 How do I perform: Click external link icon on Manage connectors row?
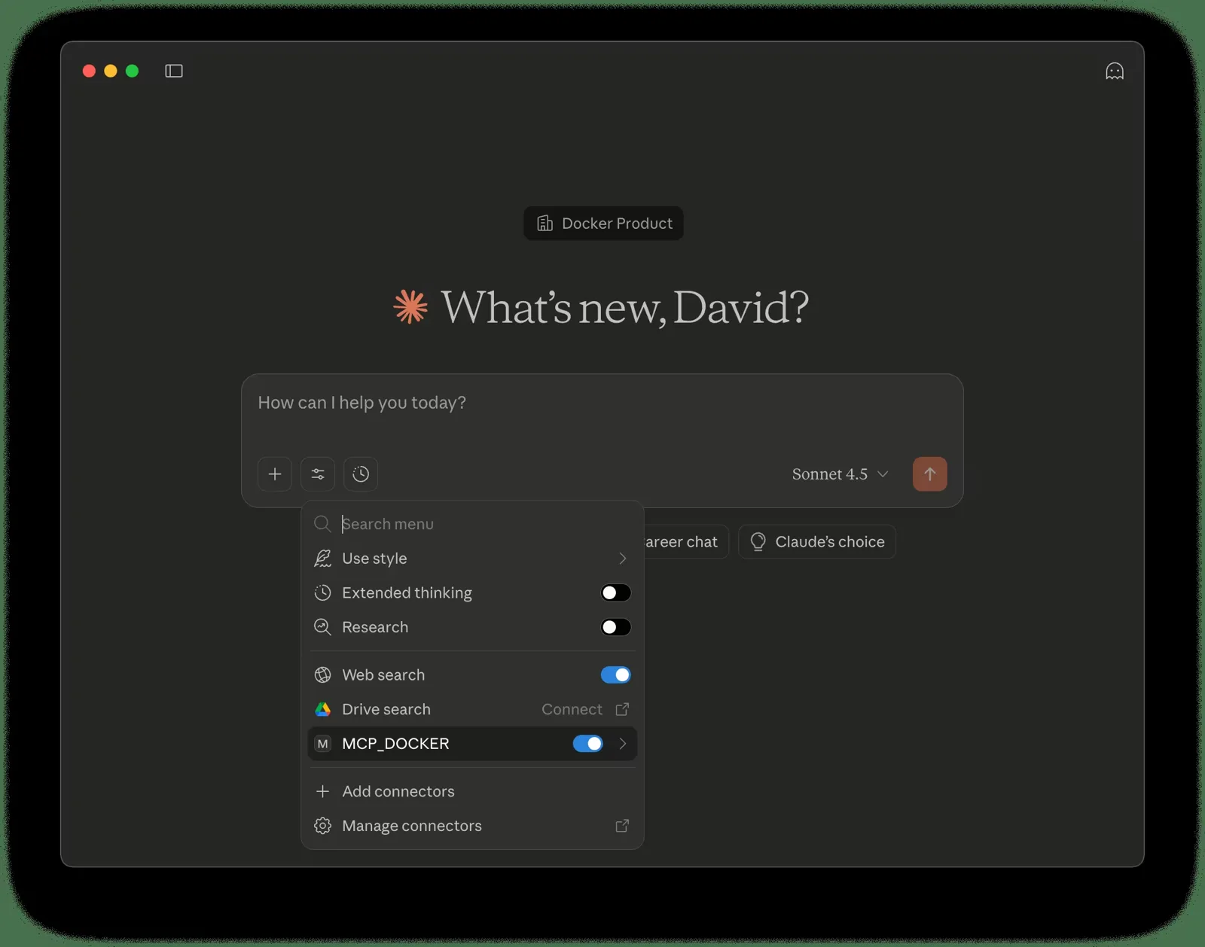pyautogui.click(x=622, y=826)
